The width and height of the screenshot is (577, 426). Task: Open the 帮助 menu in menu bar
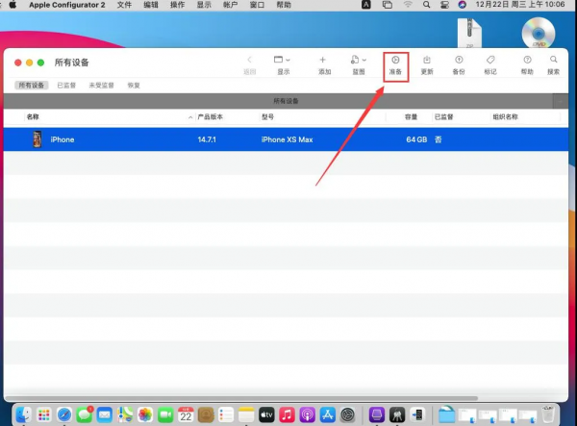284,5
